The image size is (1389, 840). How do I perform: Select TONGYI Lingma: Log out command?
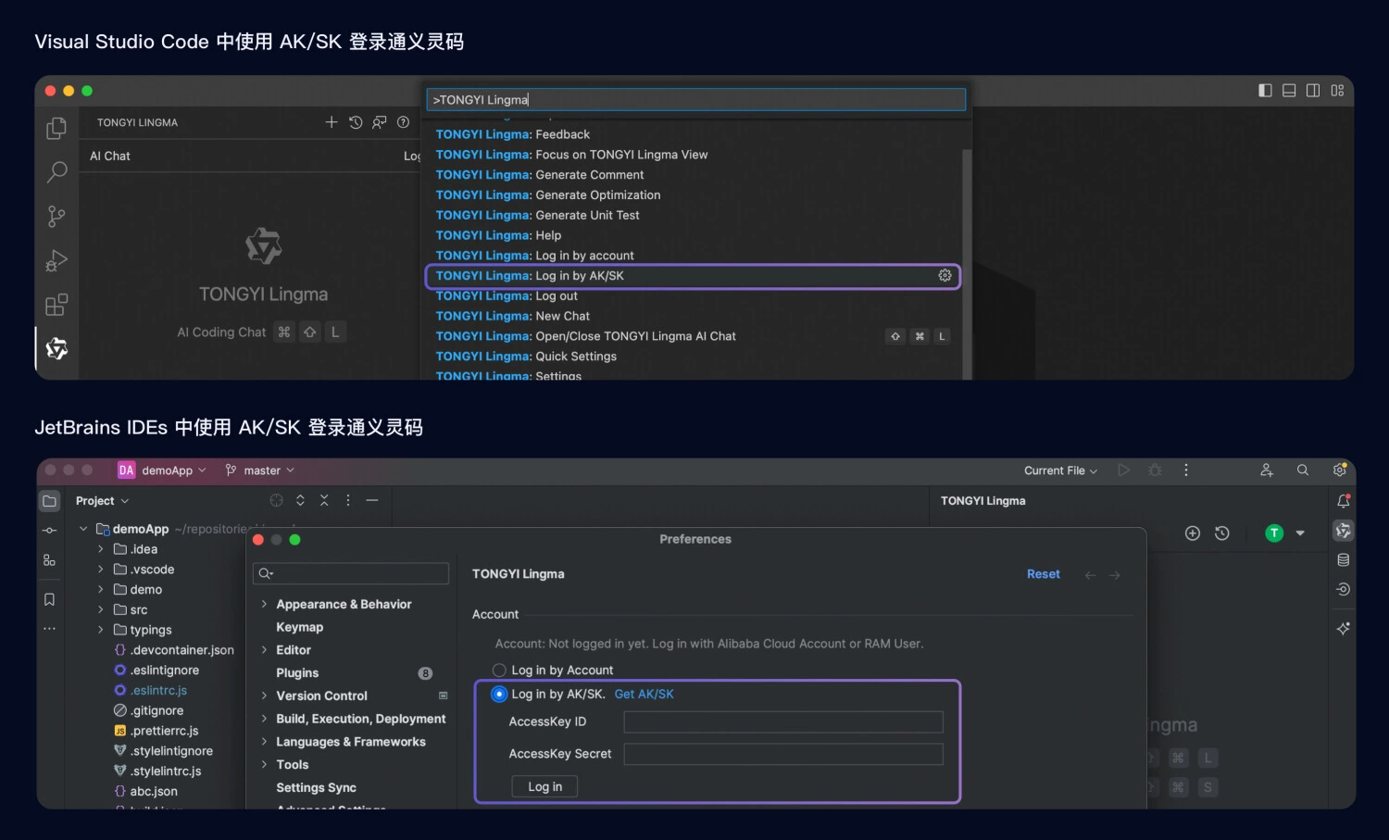coord(693,296)
